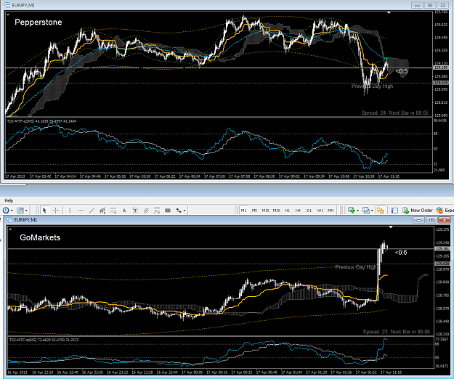The width and height of the screenshot is (454, 379).
Task: Switch to M5 timeframe
Action: click(254, 211)
